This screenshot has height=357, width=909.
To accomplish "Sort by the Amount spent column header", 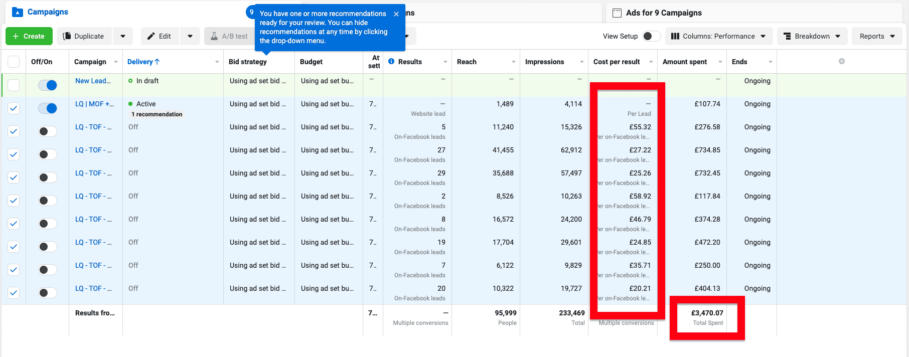I will click(685, 62).
